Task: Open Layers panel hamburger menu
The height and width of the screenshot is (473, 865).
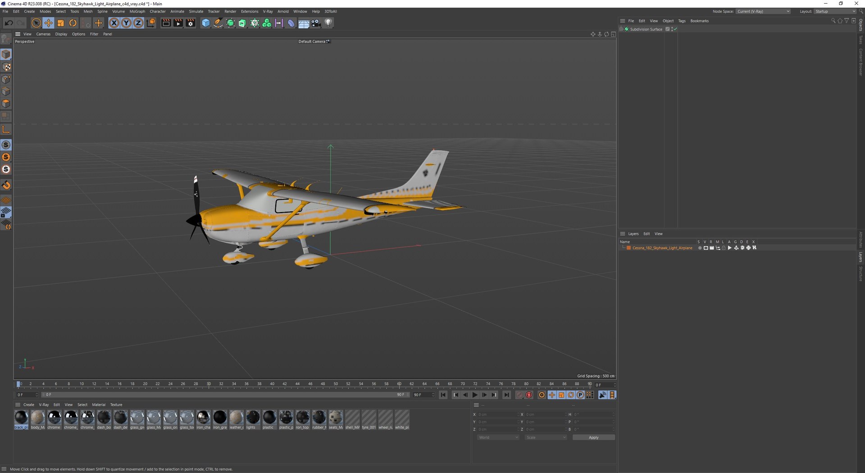Action: (622, 234)
